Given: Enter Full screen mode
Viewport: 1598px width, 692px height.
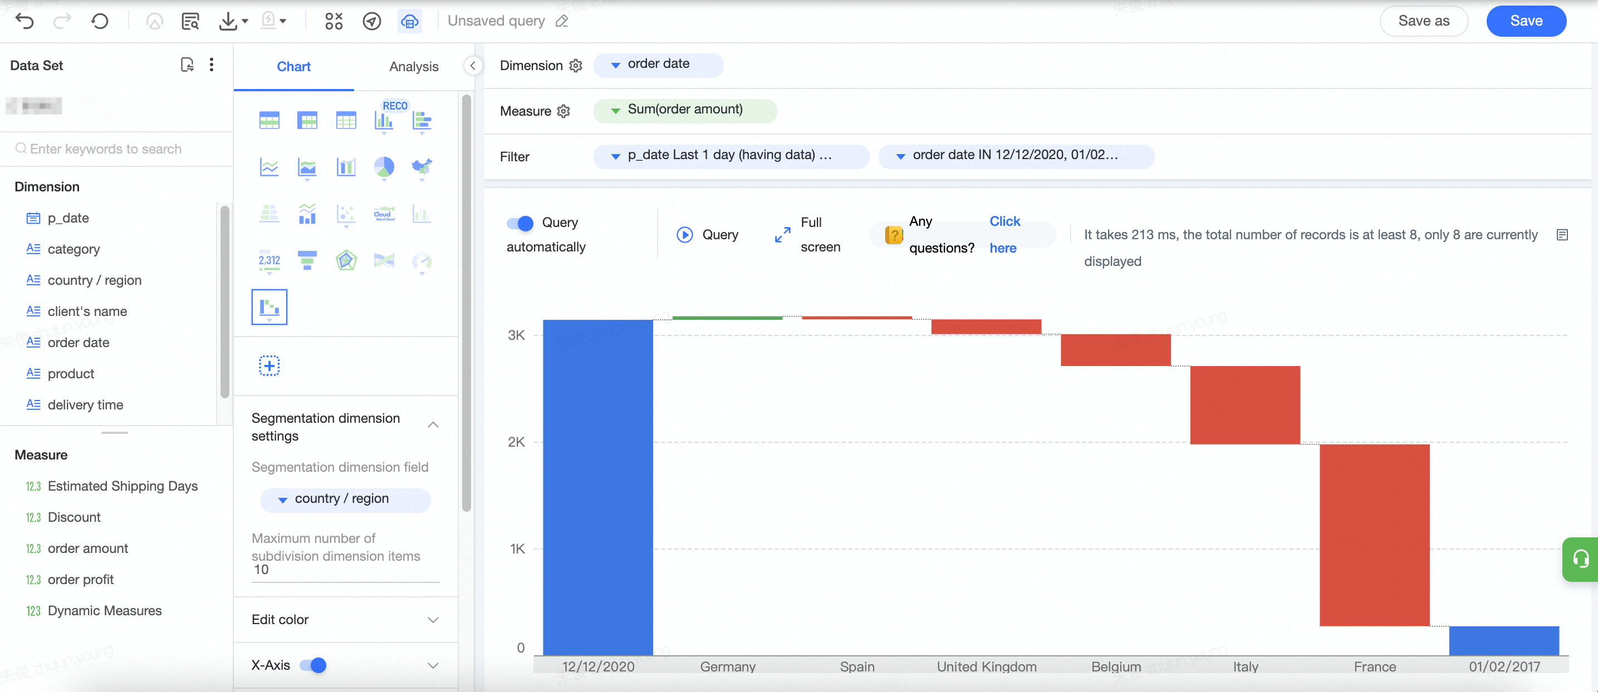Looking at the screenshot, I should coord(807,235).
